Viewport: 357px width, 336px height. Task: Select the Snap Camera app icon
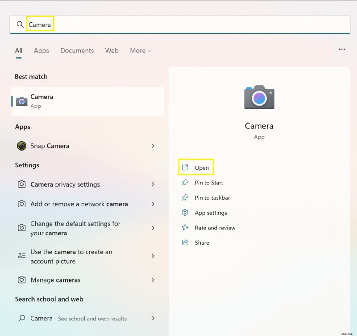point(21,146)
